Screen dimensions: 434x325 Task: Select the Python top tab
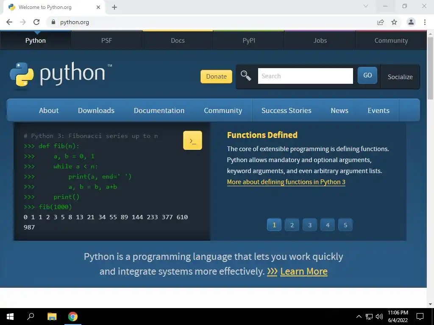[36, 40]
